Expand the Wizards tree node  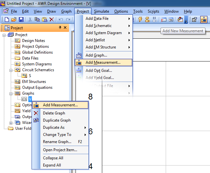pos(11,123)
